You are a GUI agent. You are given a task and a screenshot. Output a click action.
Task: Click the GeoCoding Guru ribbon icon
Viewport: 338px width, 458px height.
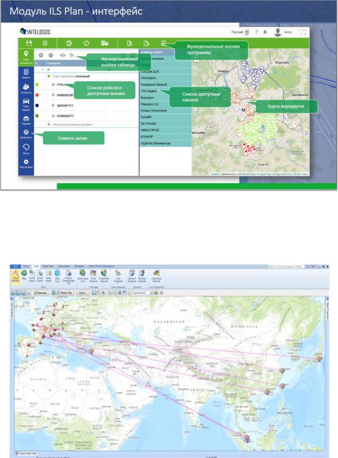click(x=83, y=276)
